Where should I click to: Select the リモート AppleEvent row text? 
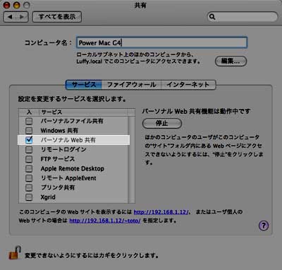click(68, 178)
